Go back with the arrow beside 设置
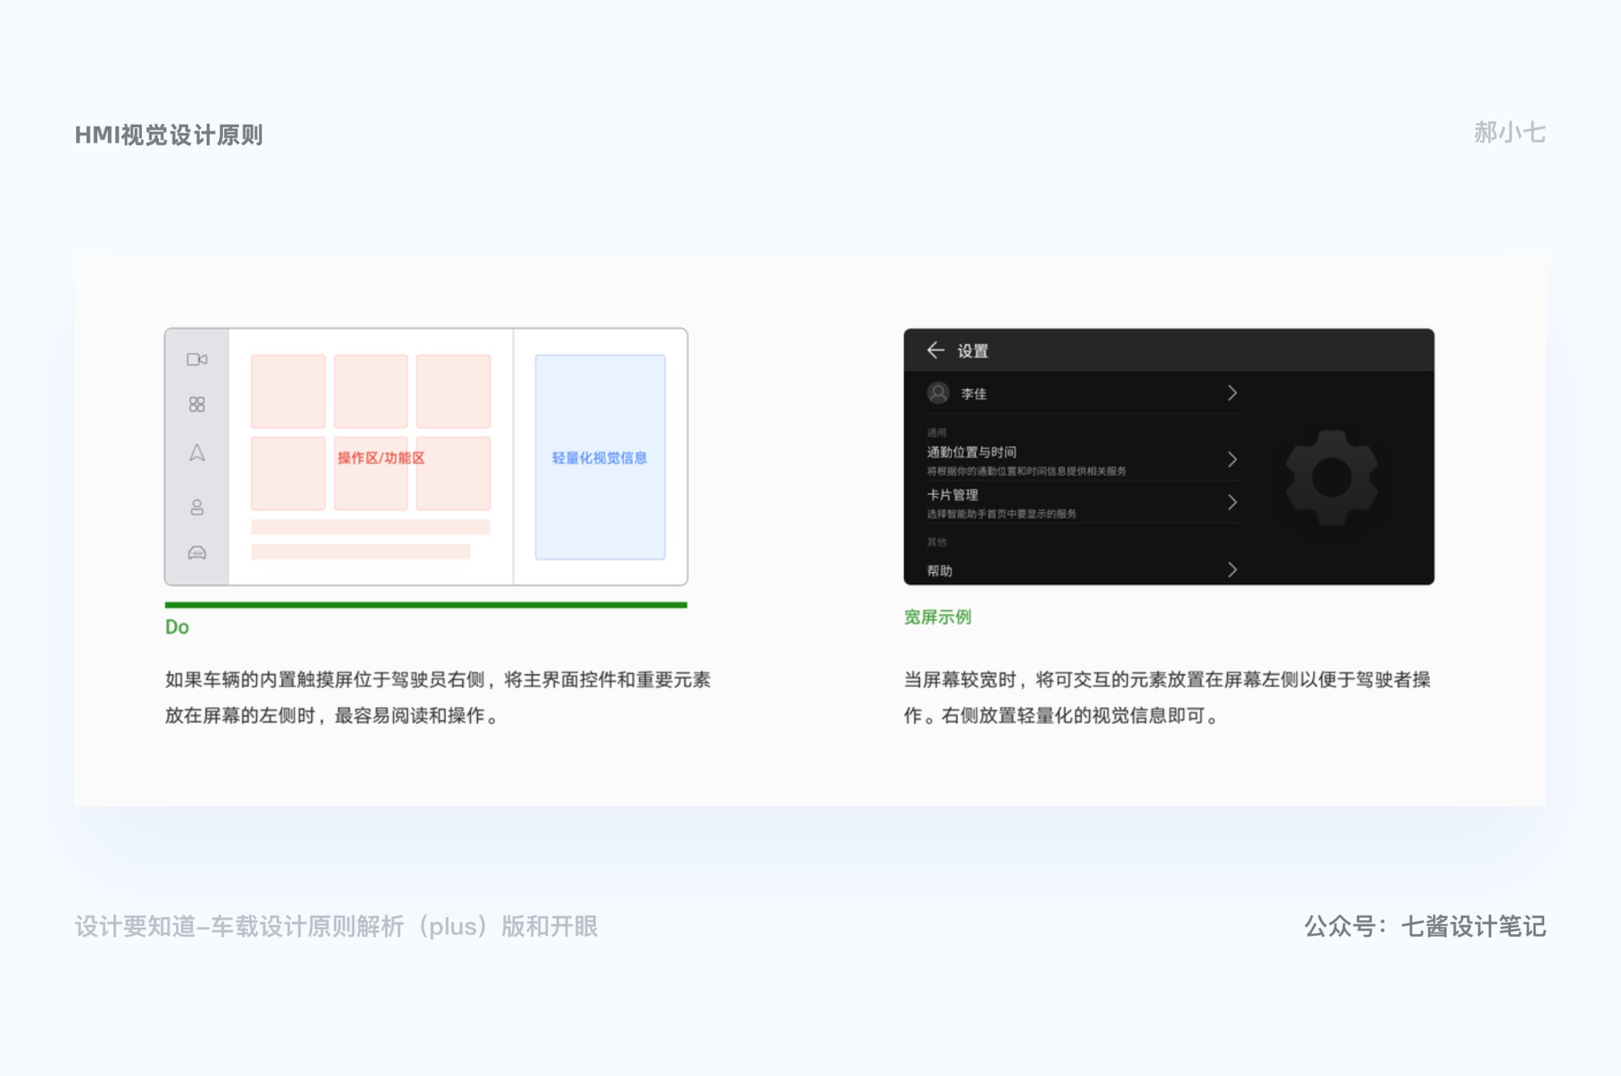Image resolution: width=1621 pixels, height=1076 pixels. (935, 350)
